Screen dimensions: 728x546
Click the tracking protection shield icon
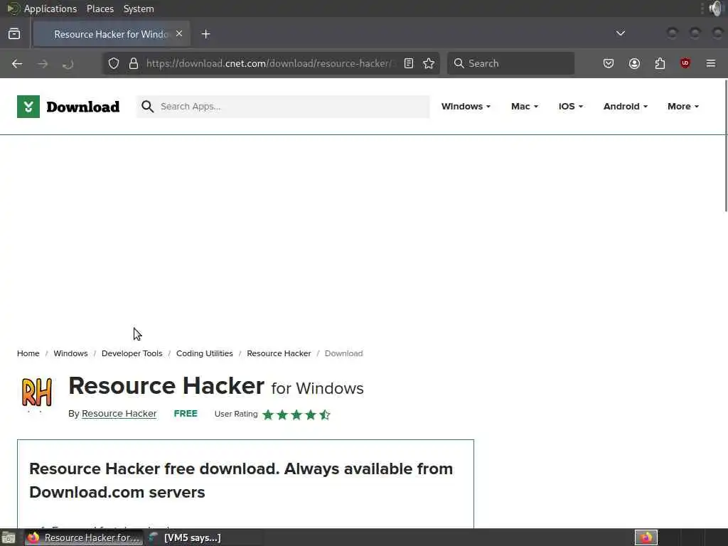click(x=114, y=63)
